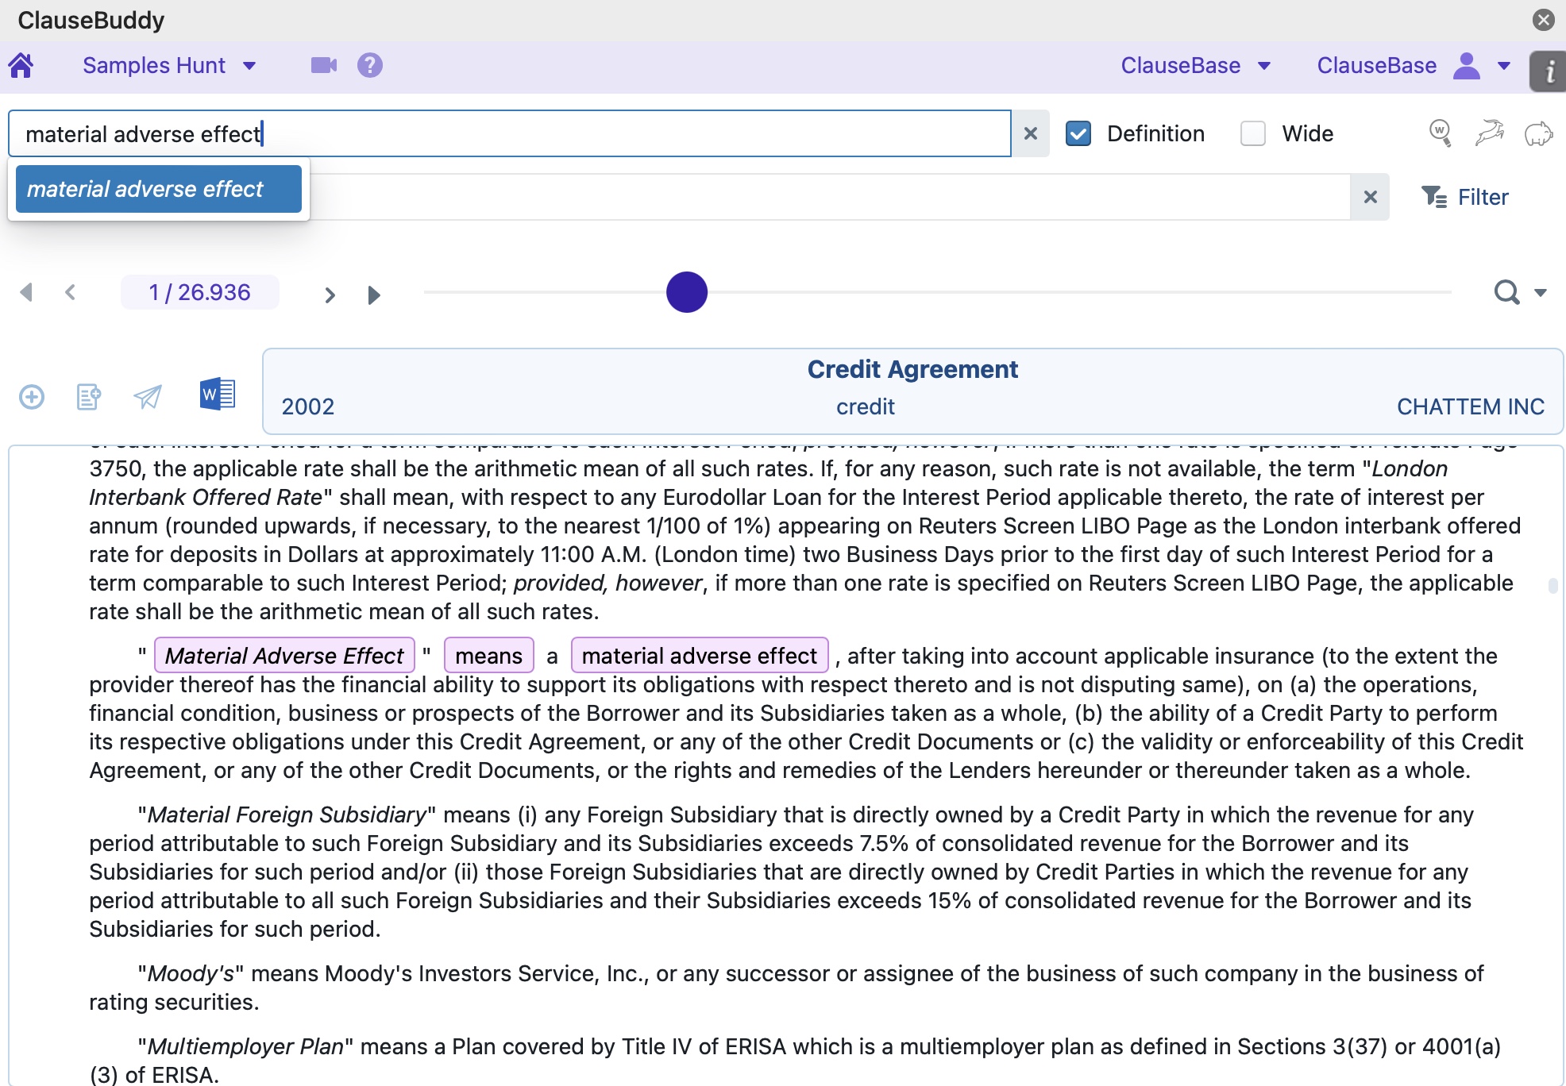Select the 'material adverse effect' suggestion
Image resolution: width=1566 pixels, height=1086 pixels.
pos(157,189)
